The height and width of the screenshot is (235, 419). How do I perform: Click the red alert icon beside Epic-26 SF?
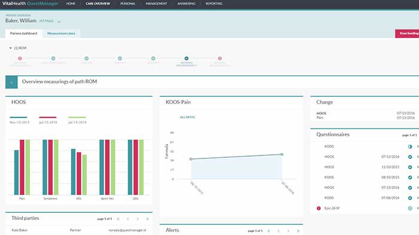click(x=318, y=208)
